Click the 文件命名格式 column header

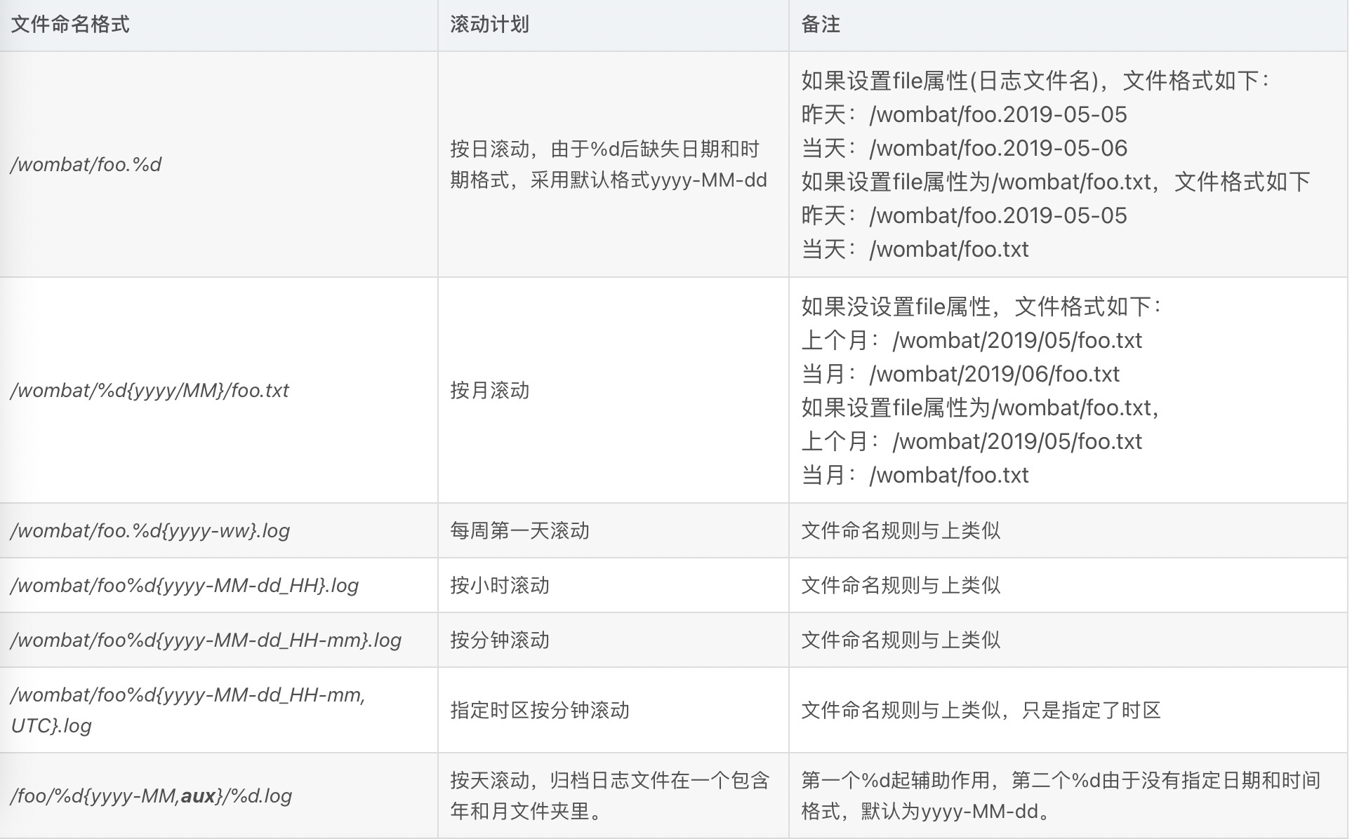pyautogui.click(x=70, y=25)
